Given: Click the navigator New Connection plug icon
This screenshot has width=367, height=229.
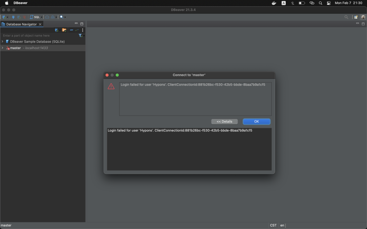Looking at the screenshot, I should click(x=56, y=30).
